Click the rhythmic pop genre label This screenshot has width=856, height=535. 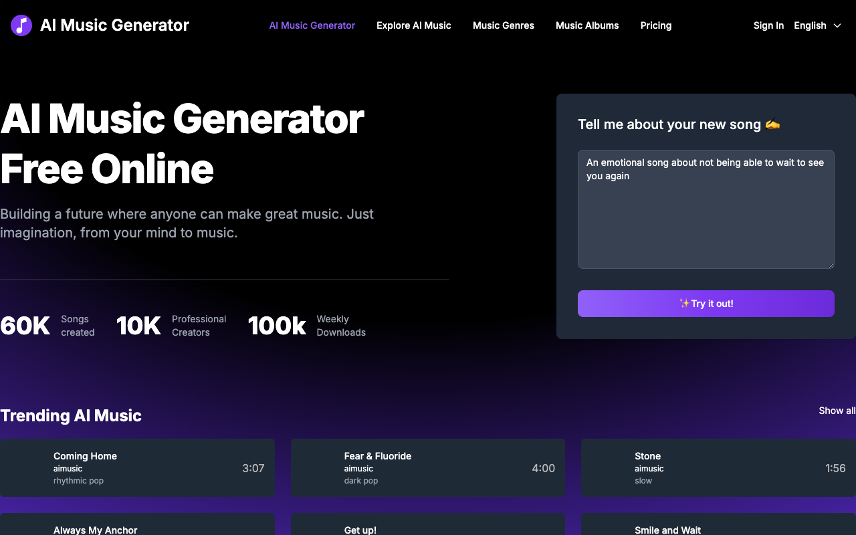[x=78, y=481]
